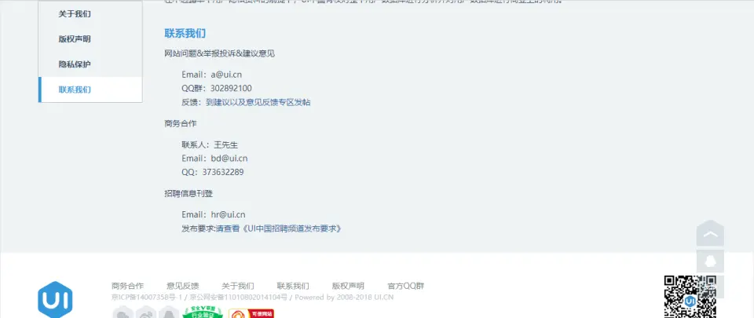This screenshot has width=754, height=318.
Task: Open the QQ penguin floating button
Action: click(x=710, y=261)
